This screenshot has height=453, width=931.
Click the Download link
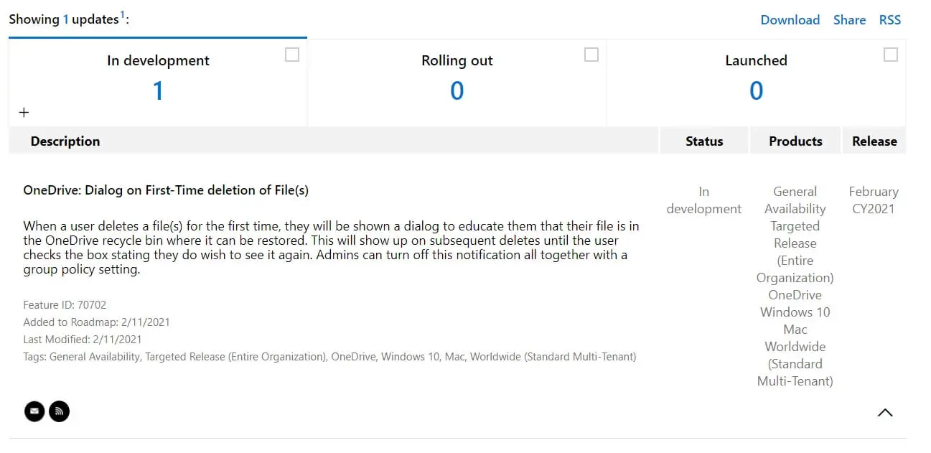[x=790, y=20]
